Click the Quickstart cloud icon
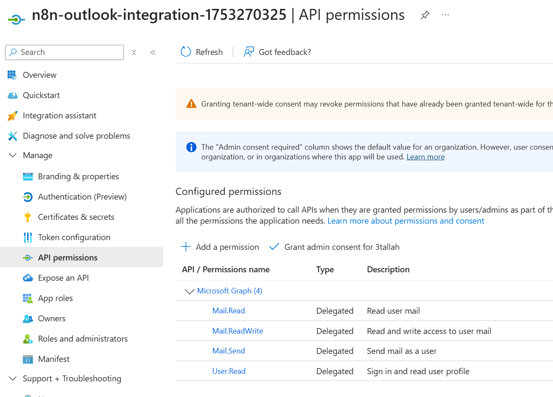The height and width of the screenshot is (397, 553). (13, 96)
